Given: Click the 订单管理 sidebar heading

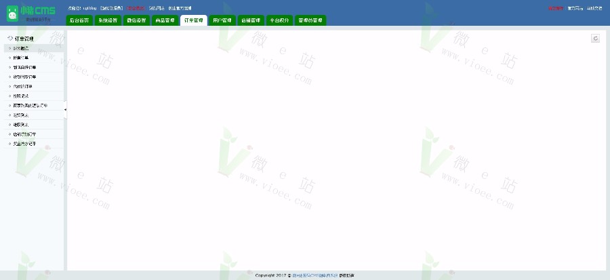Looking at the screenshot, I should [24, 39].
